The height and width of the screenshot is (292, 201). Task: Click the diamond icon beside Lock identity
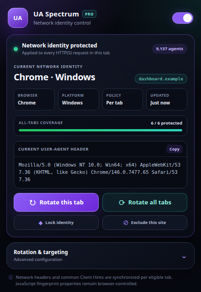41,223
